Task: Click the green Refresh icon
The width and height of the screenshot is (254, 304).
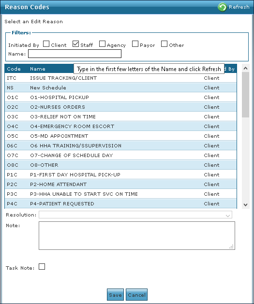Action: click(x=222, y=7)
